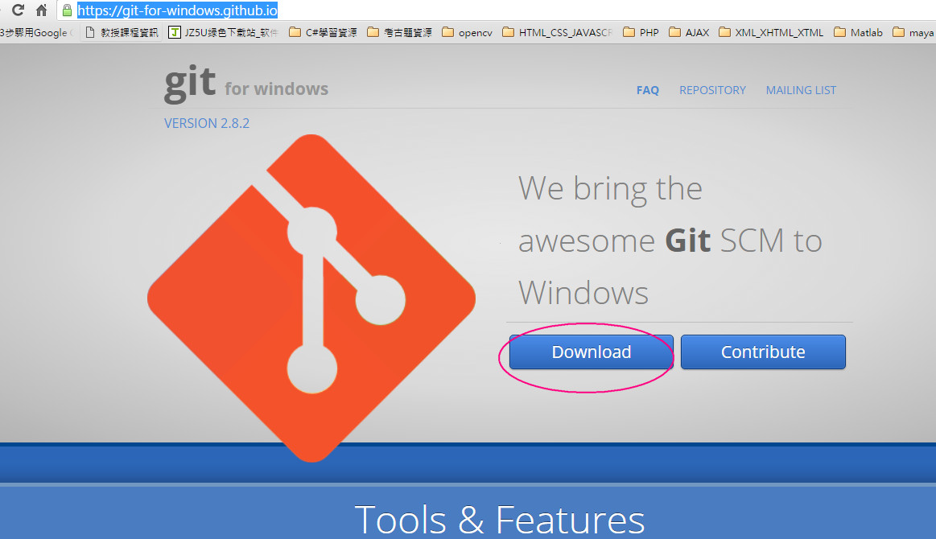Open the 教授課程資訊 bookmark
This screenshot has width=936, height=539.
tap(122, 32)
